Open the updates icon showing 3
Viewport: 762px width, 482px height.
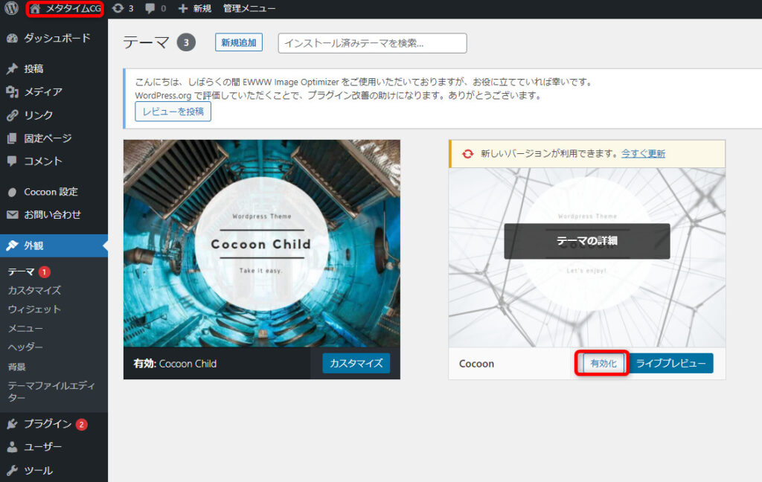click(x=118, y=8)
